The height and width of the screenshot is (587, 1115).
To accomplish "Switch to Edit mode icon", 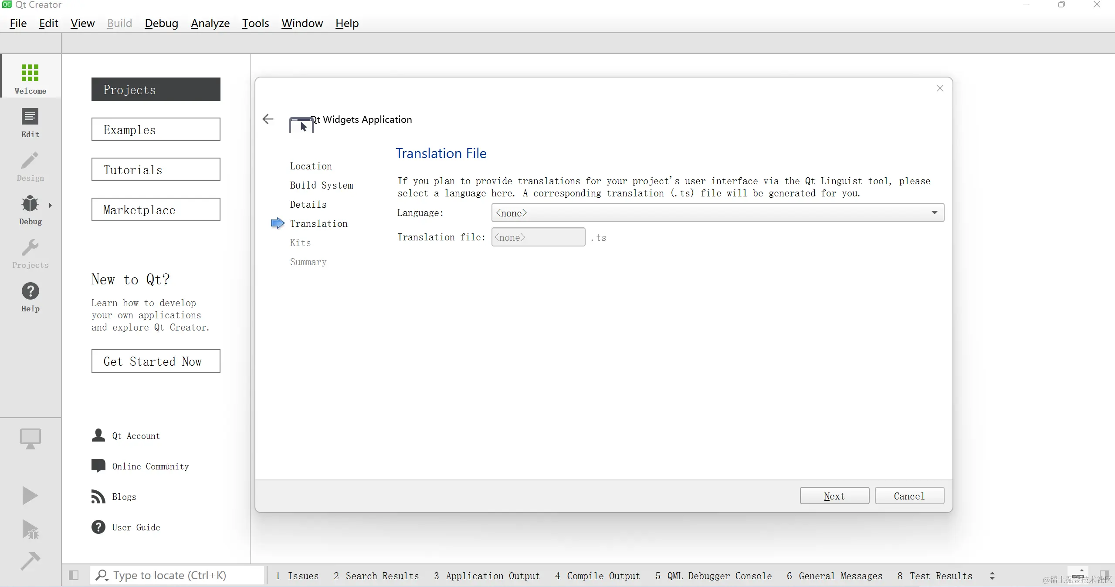I will (x=30, y=117).
